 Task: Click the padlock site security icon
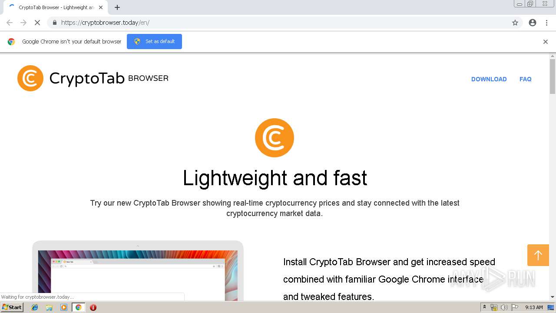[54, 23]
